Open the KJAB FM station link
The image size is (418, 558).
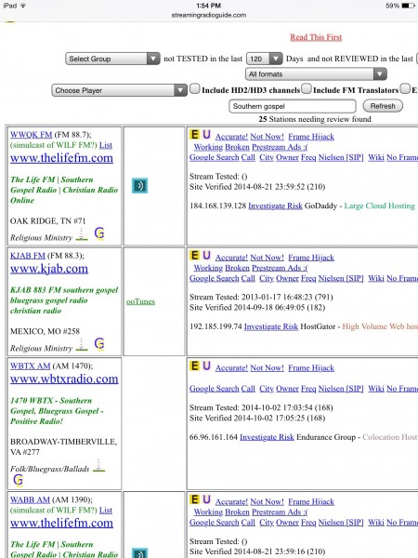click(x=28, y=256)
